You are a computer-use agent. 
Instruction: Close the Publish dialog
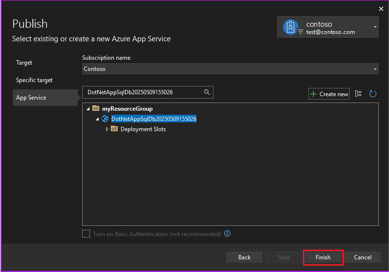(381, 9)
